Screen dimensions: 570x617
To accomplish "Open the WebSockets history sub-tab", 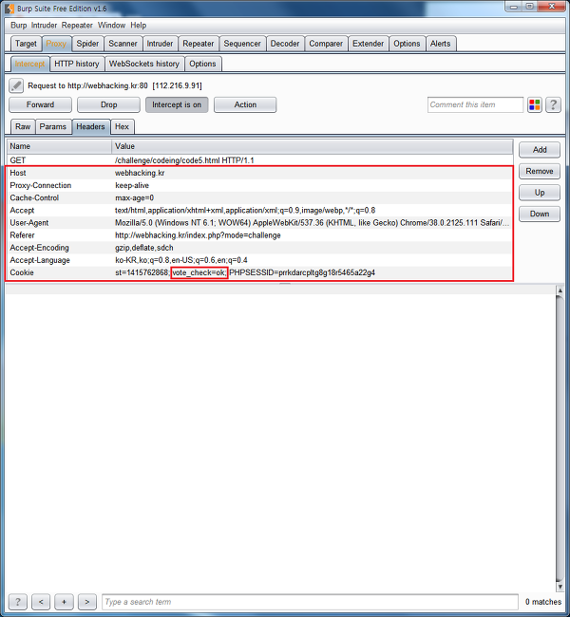I will (x=144, y=64).
